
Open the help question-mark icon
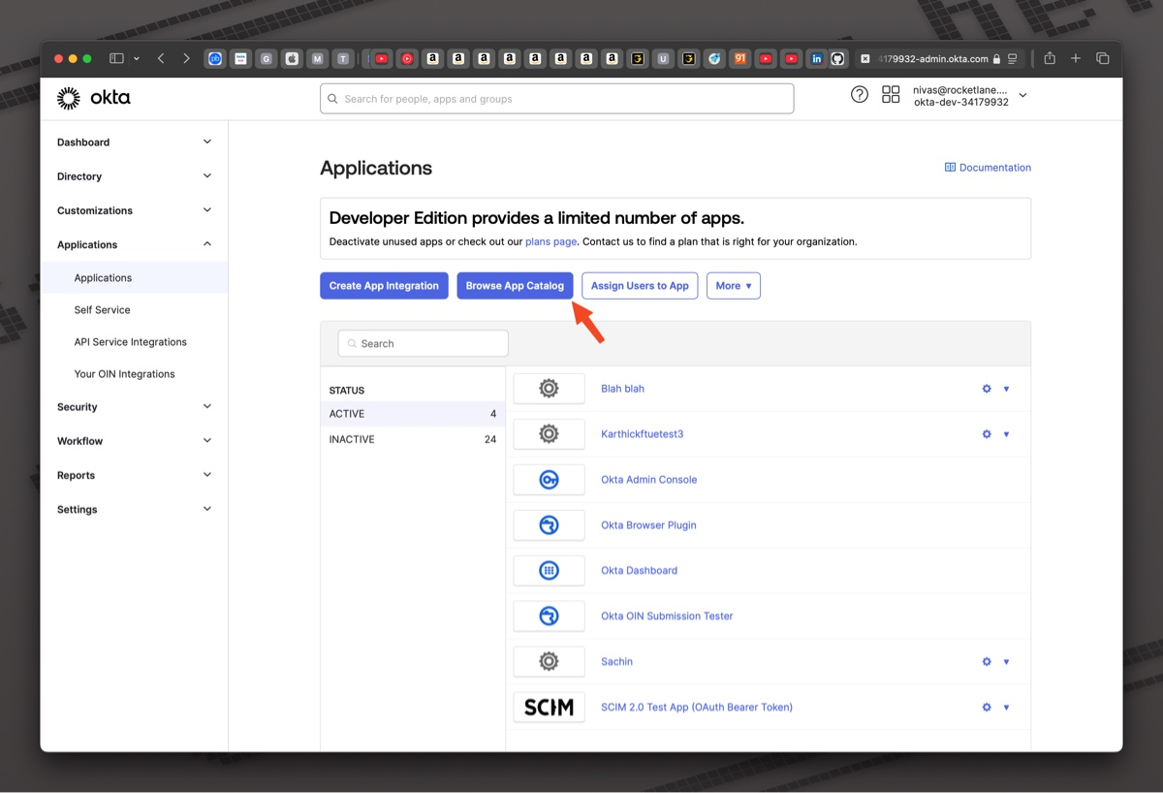pyautogui.click(x=860, y=95)
